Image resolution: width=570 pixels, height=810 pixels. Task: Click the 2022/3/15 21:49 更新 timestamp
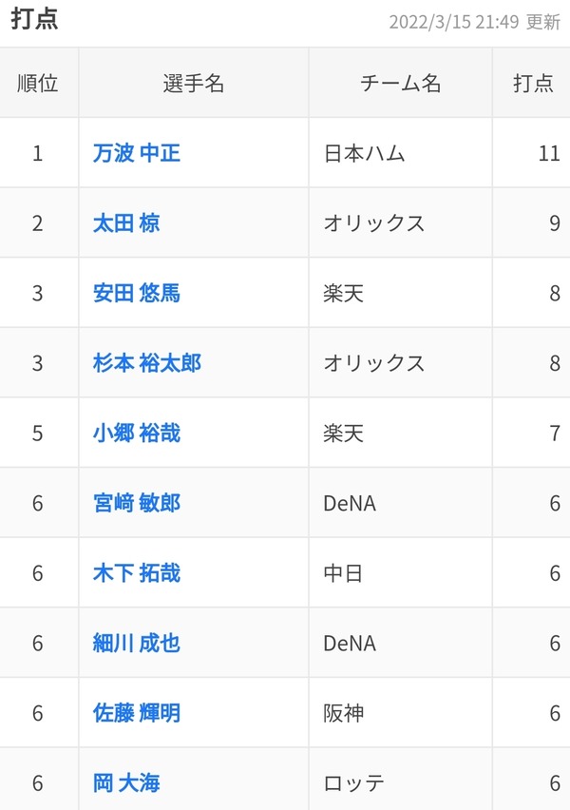[474, 22]
